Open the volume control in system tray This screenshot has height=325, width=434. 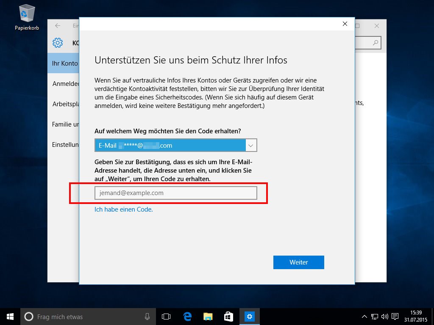click(384, 316)
